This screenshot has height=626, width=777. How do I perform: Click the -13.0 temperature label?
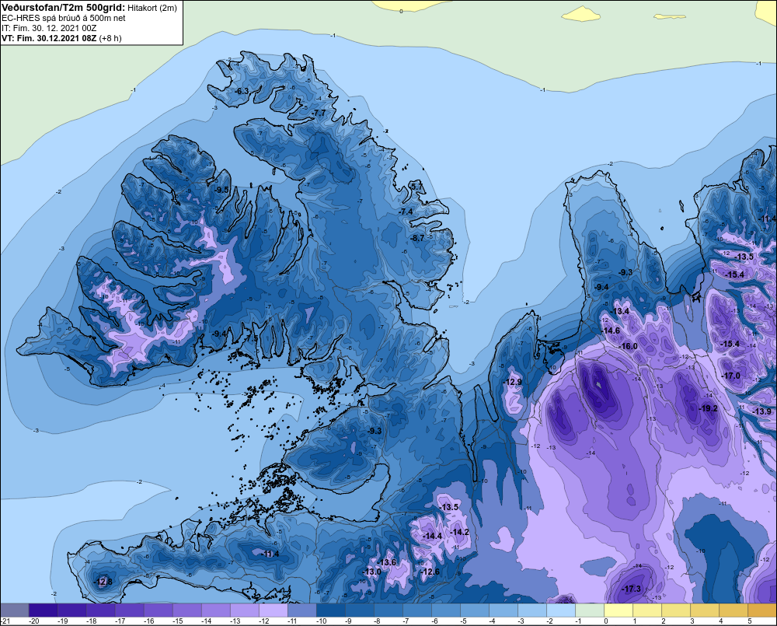[x=371, y=572]
